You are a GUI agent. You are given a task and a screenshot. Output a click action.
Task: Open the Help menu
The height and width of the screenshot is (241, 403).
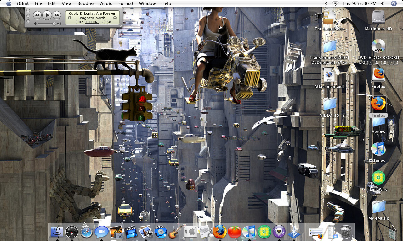pos(166,3)
